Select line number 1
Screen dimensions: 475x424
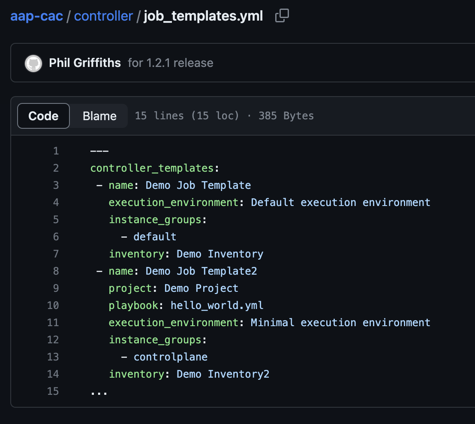tap(56, 151)
